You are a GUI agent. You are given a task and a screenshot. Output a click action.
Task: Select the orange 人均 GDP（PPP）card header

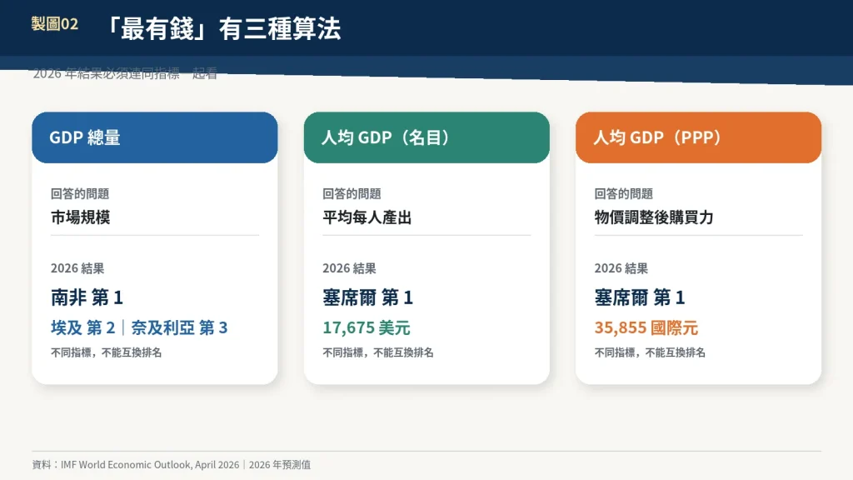699,137
